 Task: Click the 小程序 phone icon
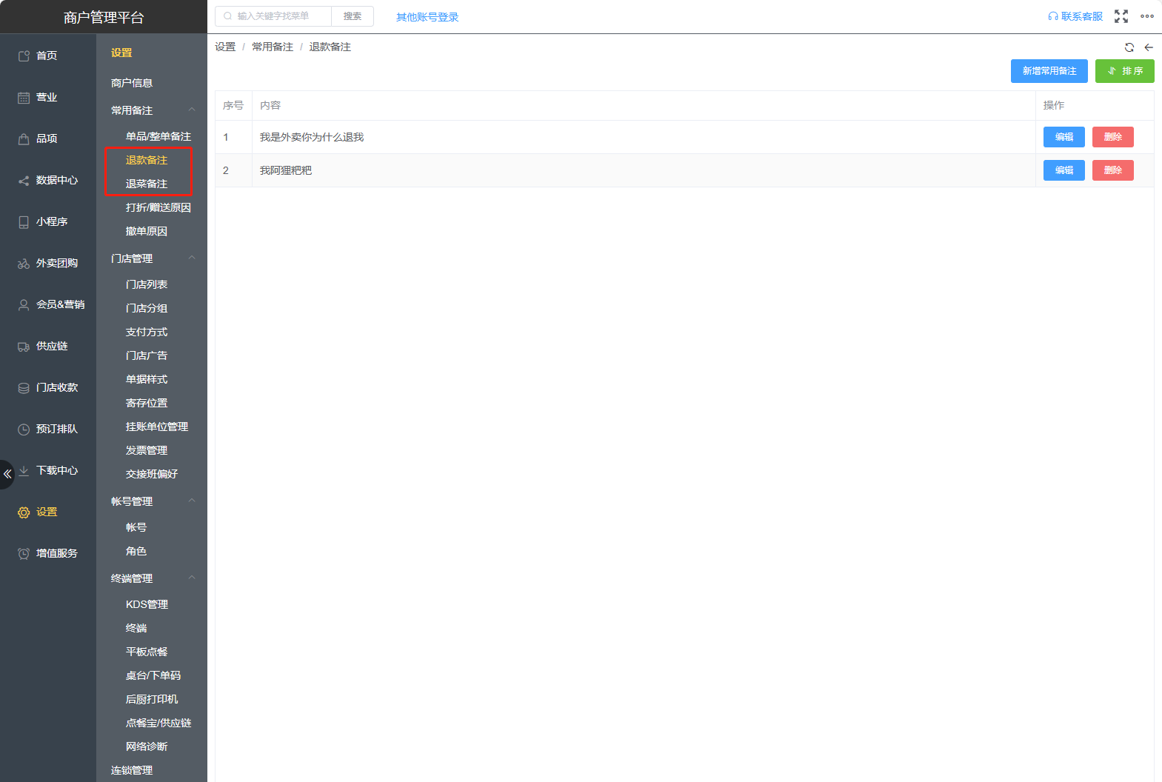(24, 221)
